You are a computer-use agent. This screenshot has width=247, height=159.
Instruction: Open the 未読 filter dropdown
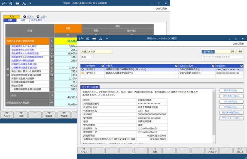coord(87,57)
